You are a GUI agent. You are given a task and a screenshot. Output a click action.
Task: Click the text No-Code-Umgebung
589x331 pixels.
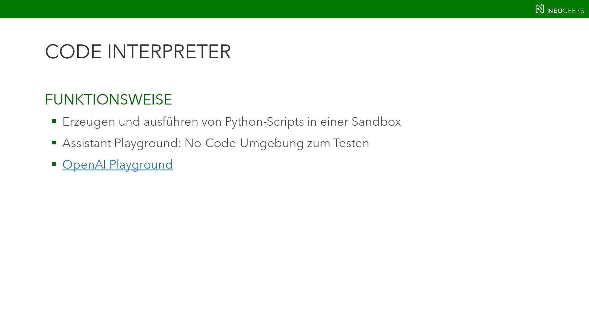(x=244, y=143)
